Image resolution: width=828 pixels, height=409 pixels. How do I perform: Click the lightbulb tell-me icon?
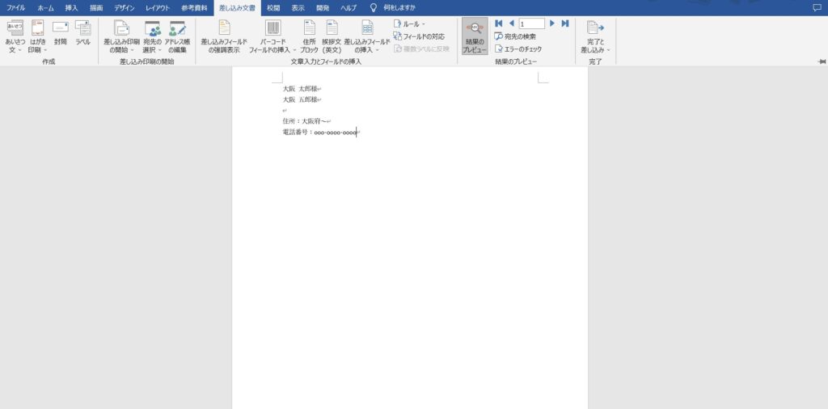pyautogui.click(x=374, y=8)
